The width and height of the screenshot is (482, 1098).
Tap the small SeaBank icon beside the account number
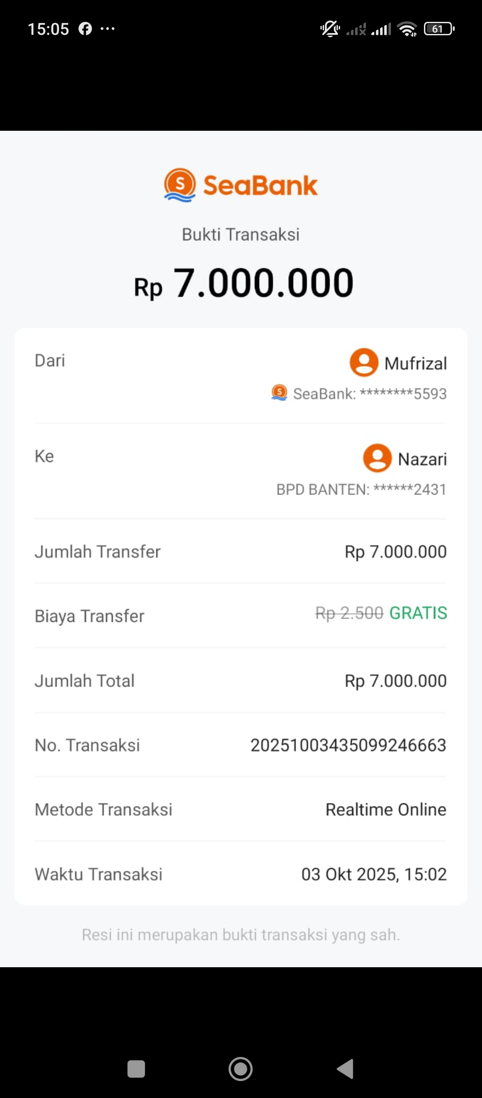pos(279,393)
